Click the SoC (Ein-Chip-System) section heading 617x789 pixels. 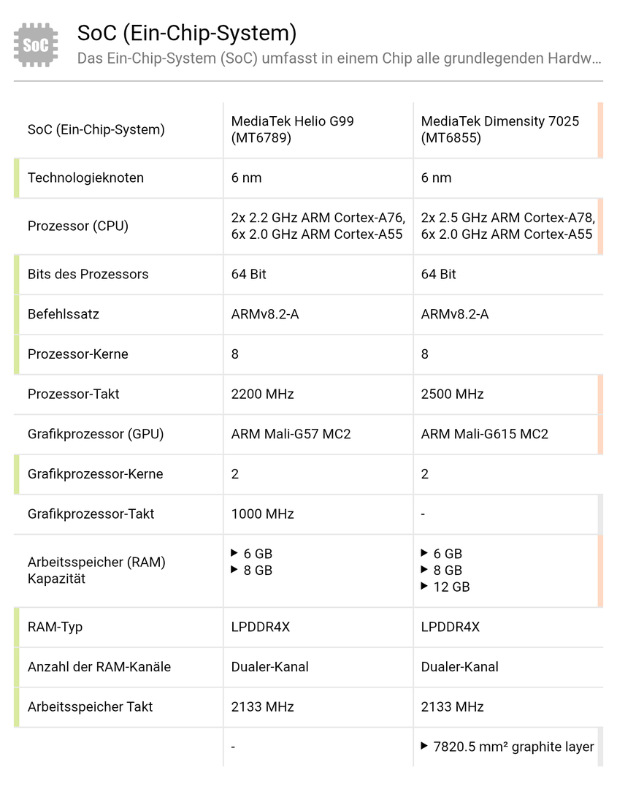tap(187, 33)
